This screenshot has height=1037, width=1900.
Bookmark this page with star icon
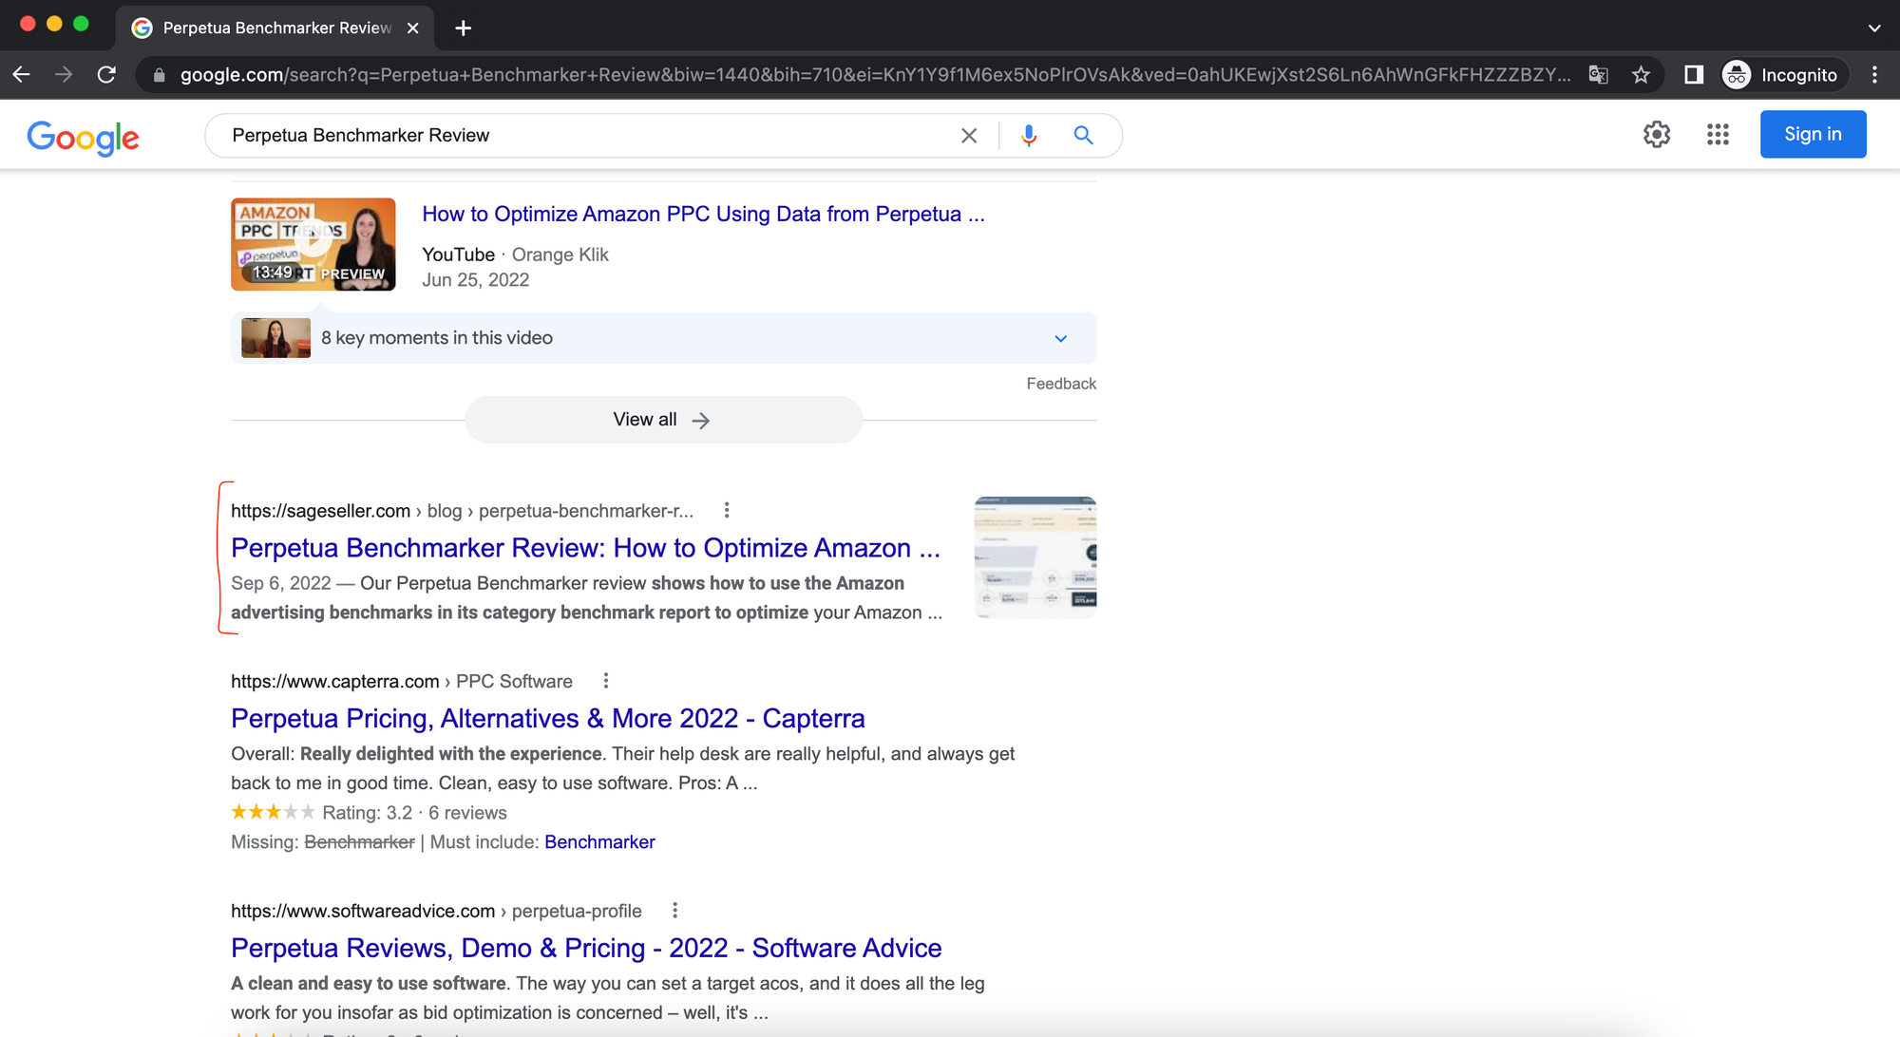tap(1641, 75)
